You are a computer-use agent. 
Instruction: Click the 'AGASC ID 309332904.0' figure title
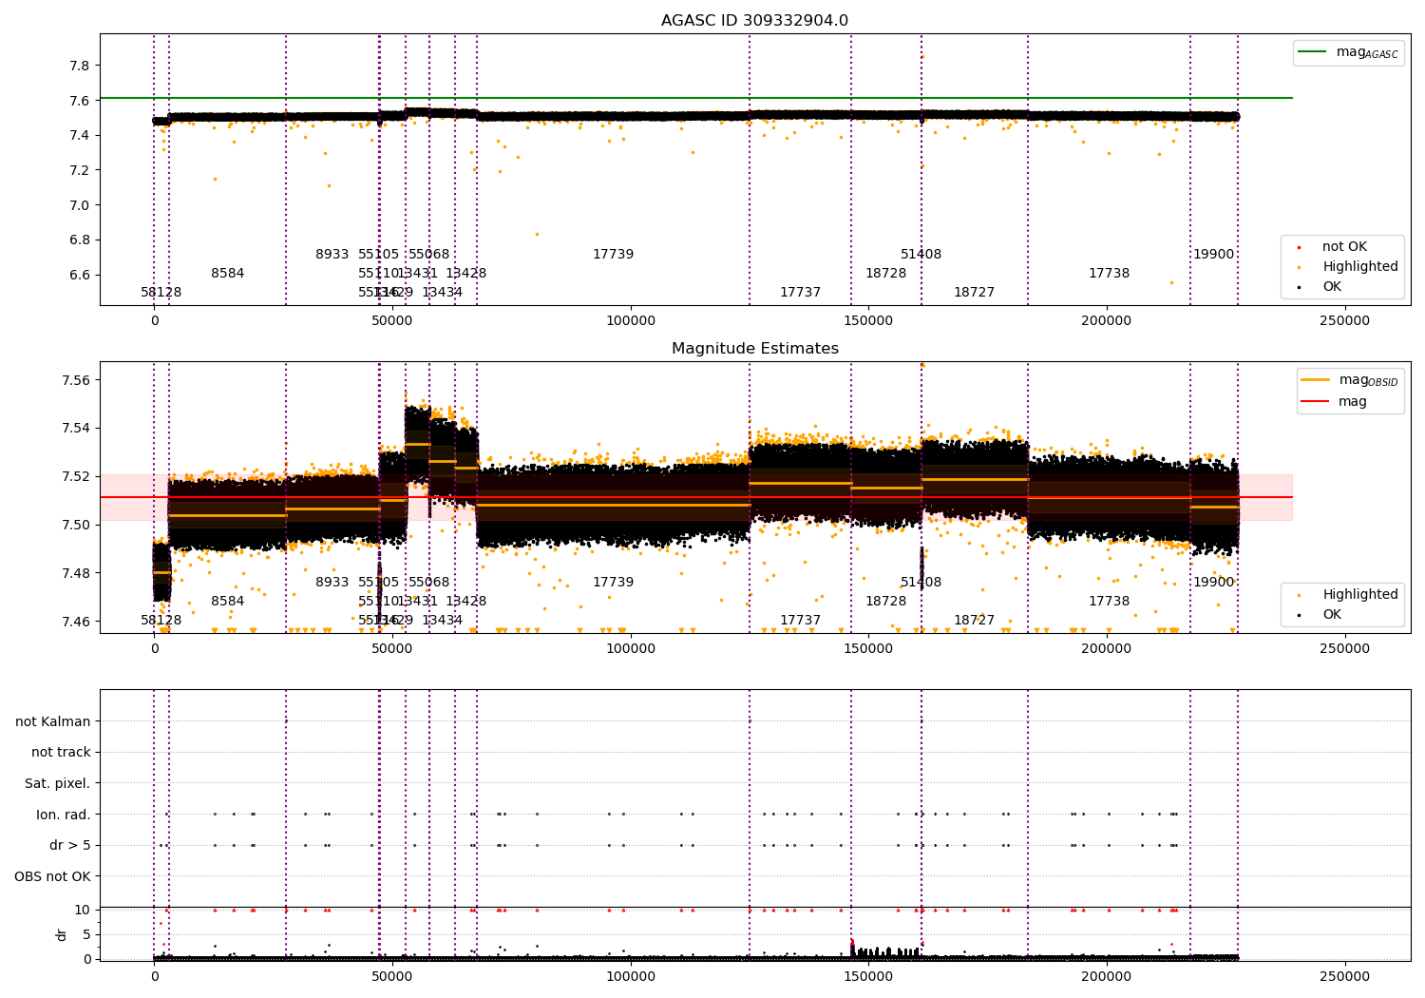coord(754,21)
